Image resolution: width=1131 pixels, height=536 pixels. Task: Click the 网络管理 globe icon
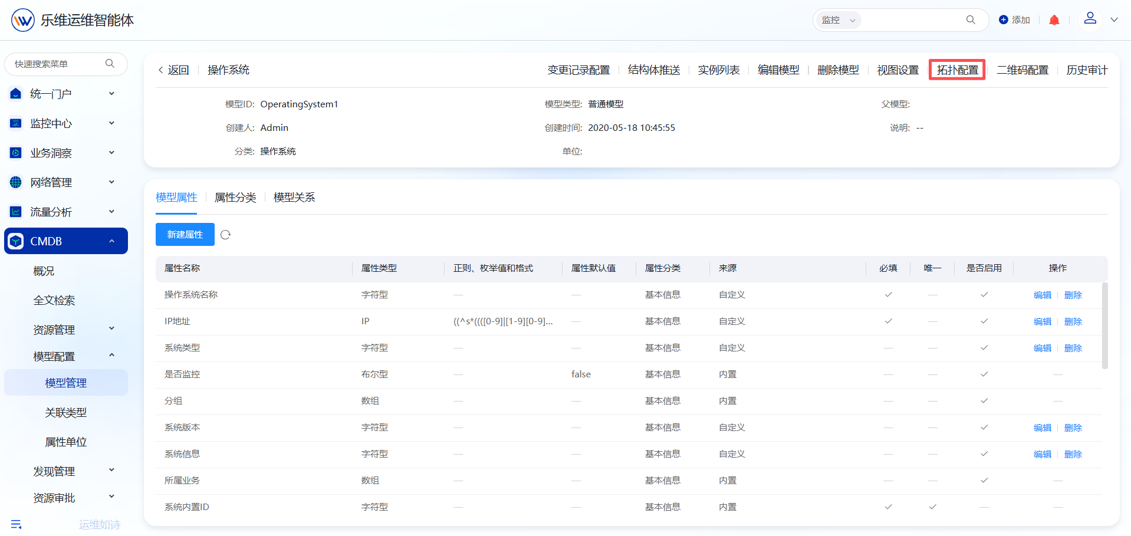[16, 182]
